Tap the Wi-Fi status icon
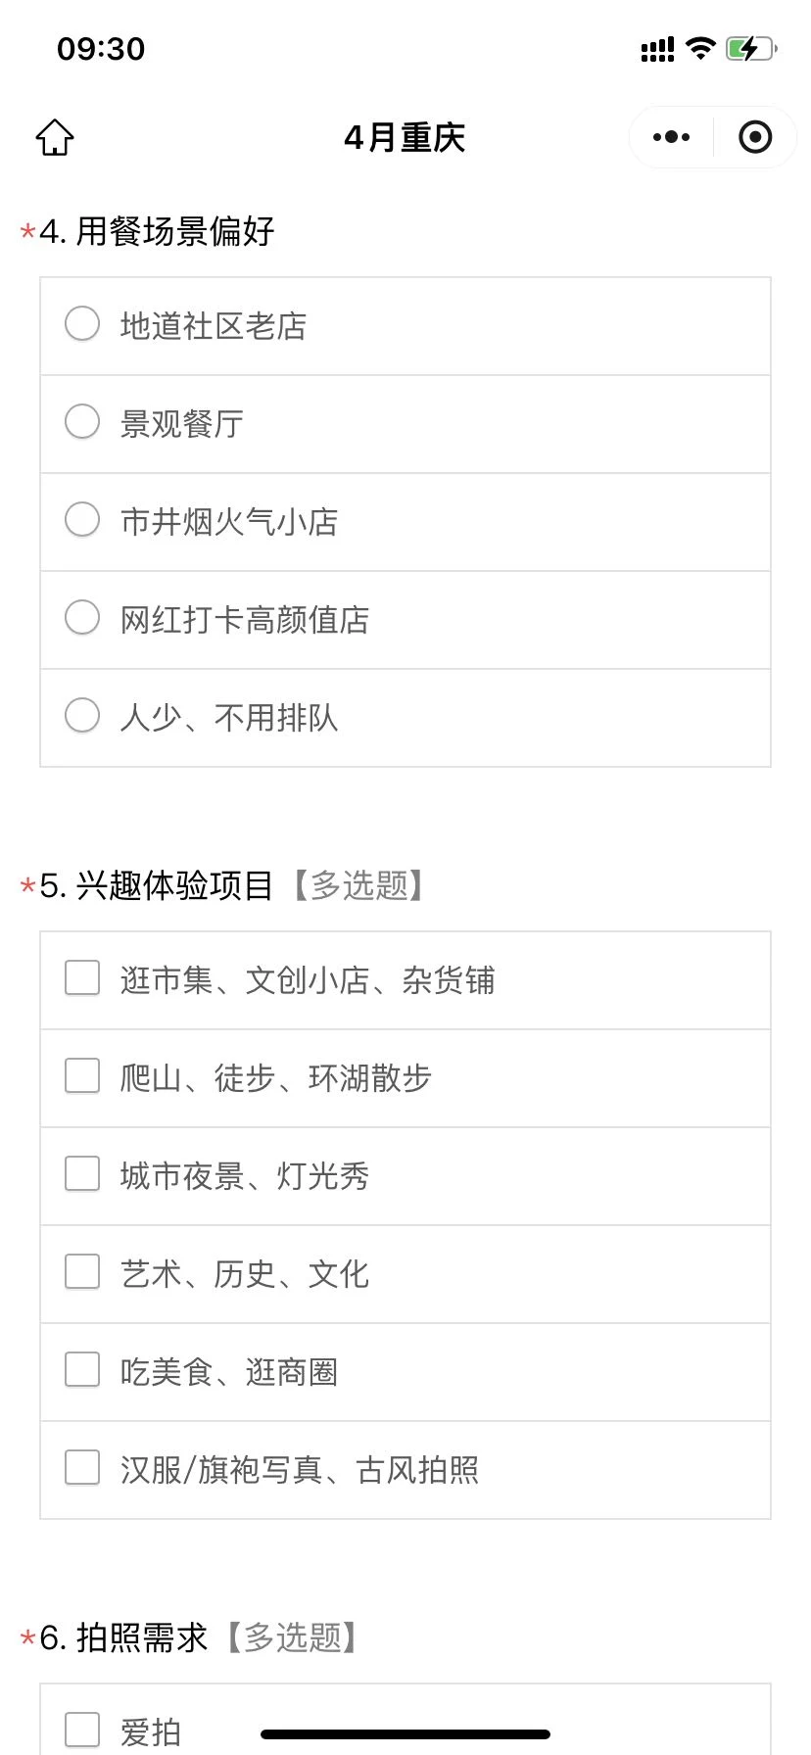Viewport: 811px width, 1755px height. click(x=700, y=48)
